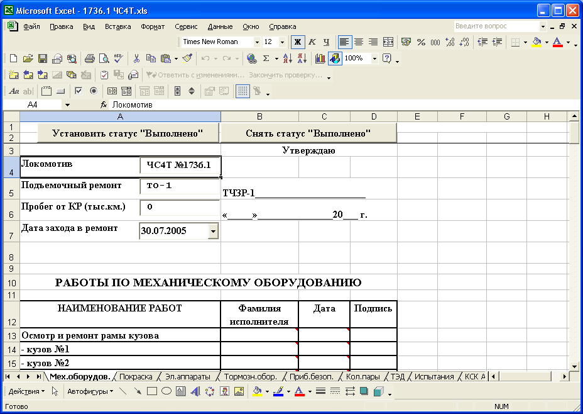Toggle the Drawing toolbar icon
The height and width of the screenshot is (414, 583).
(x=335, y=59)
